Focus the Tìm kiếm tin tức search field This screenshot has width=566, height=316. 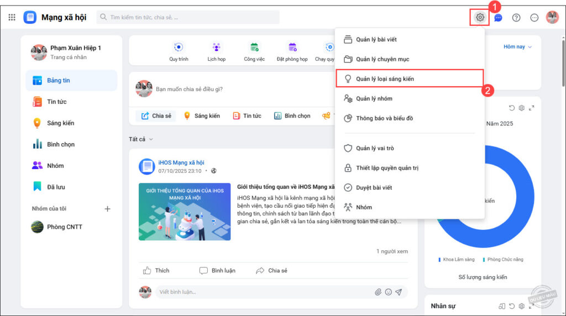(x=188, y=17)
